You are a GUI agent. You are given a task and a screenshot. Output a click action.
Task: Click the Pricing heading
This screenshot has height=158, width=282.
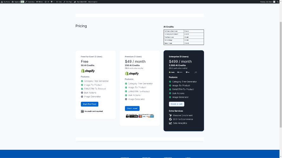tap(81, 26)
